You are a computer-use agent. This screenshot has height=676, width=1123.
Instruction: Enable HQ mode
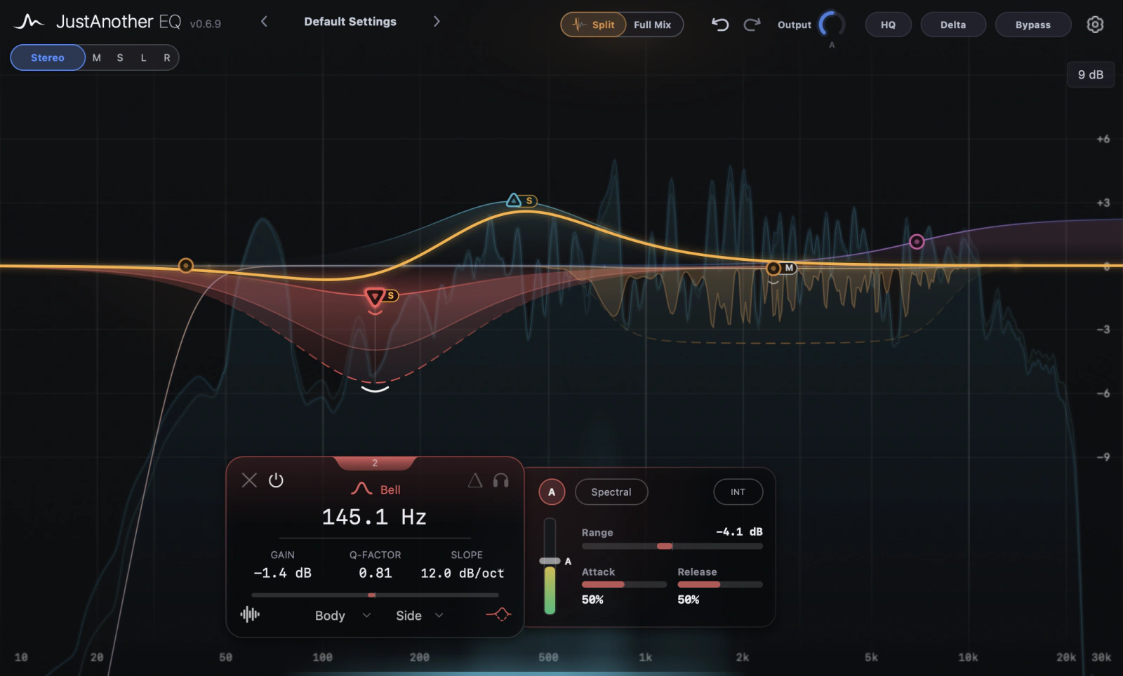888,25
